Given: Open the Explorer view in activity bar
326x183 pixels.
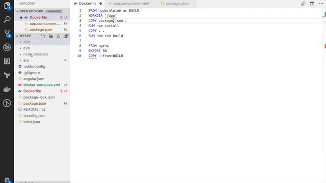Looking at the screenshot, I should coord(7,6).
